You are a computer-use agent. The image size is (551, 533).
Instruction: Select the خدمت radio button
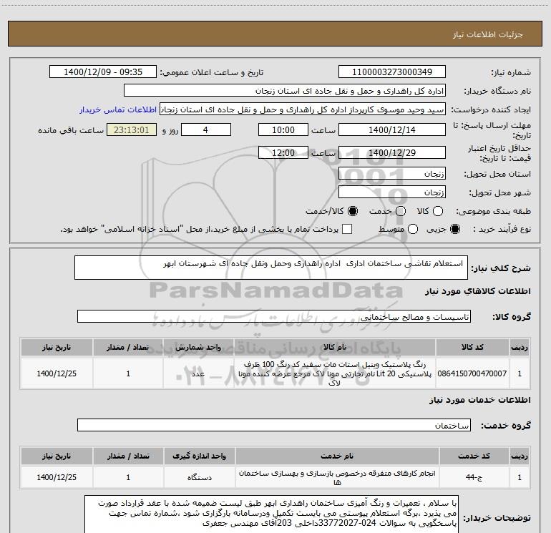point(401,211)
